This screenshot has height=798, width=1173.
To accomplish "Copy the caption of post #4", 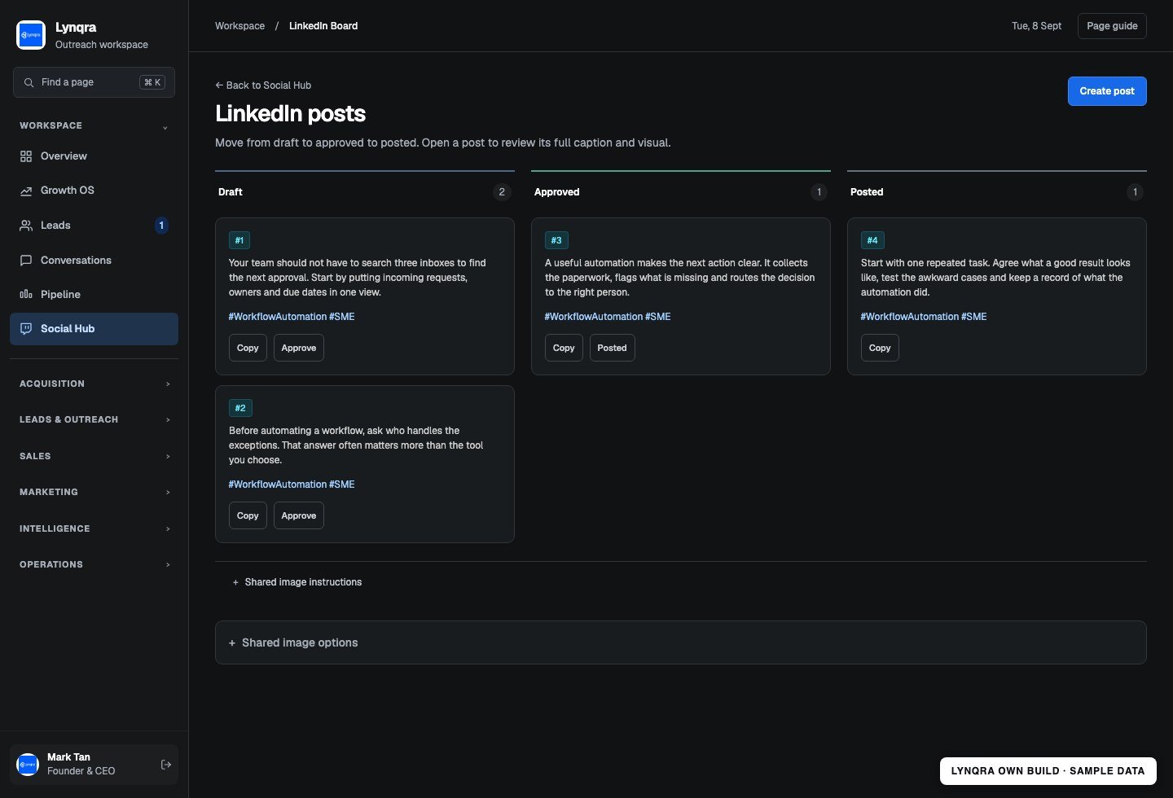I will pos(880,348).
